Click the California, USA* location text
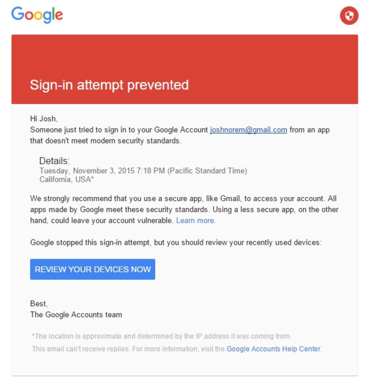 click(66, 179)
